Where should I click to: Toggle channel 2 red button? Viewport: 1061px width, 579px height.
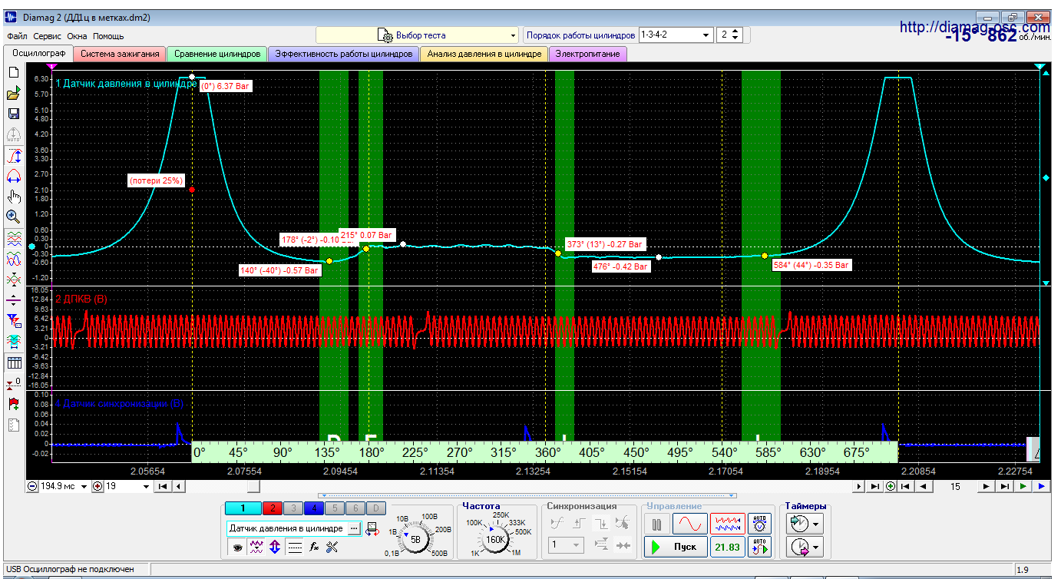(x=272, y=508)
